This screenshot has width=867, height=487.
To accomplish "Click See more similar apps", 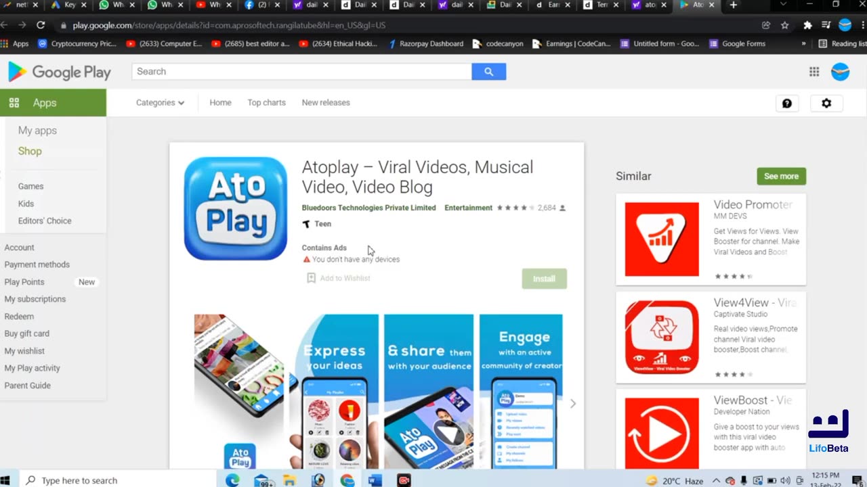I will click(781, 177).
